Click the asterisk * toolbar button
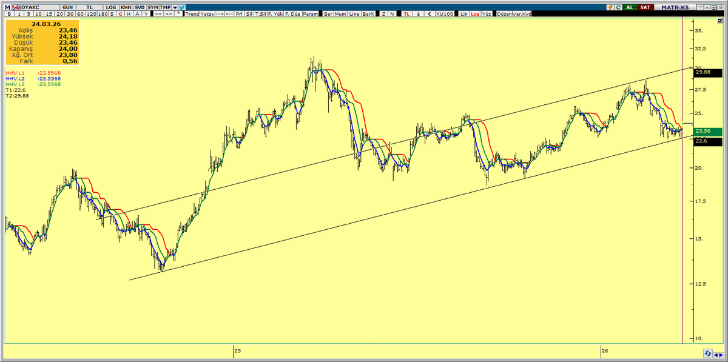This screenshot has height=362, width=728. pos(179,14)
